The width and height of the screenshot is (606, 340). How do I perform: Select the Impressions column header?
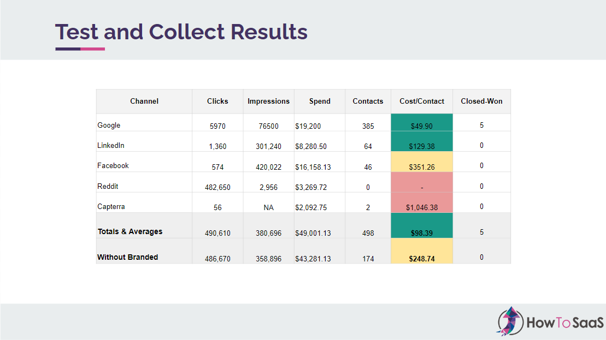pos(269,101)
